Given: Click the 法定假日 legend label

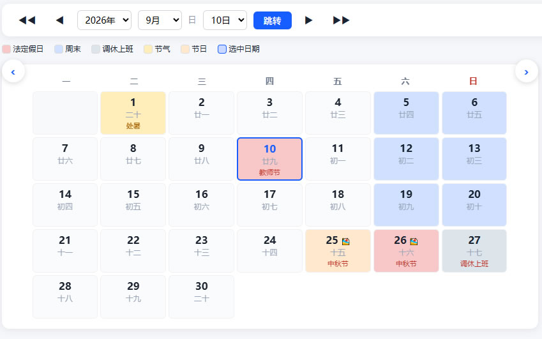Looking at the screenshot, I should click(x=28, y=49).
